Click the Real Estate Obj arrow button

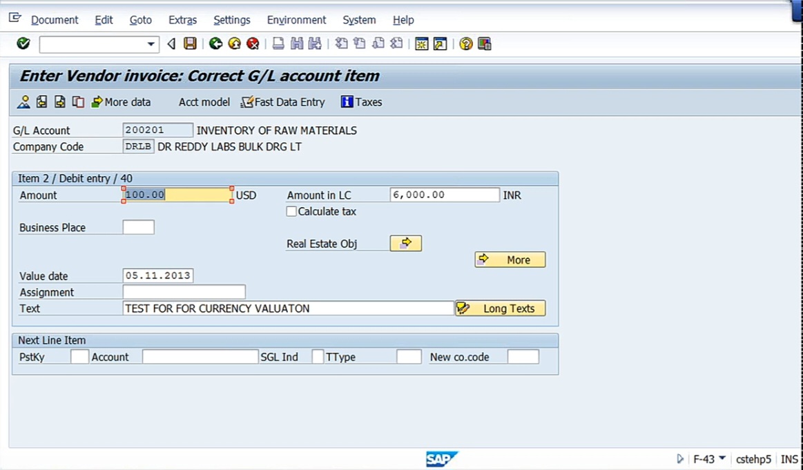[405, 243]
